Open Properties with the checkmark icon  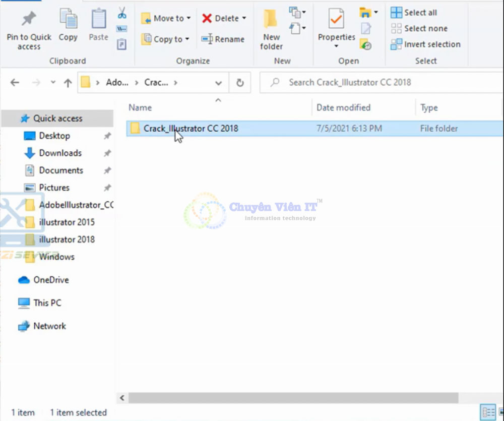tap(336, 20)
